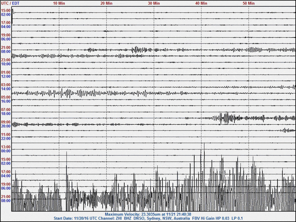Click the 23:00 UTC row label
Screen dimensions: 296x222
click(x=6, y=60)
